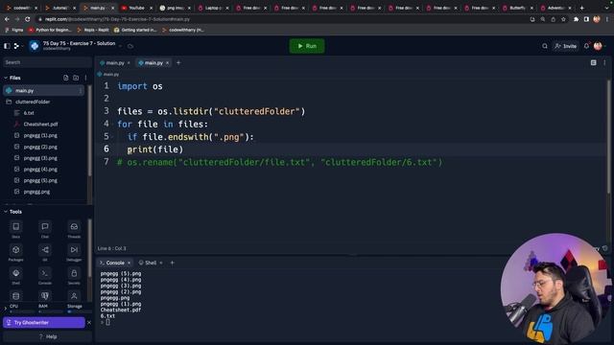Toggle editor pane layout icon
Screen dimensions: 614x345
594,62
